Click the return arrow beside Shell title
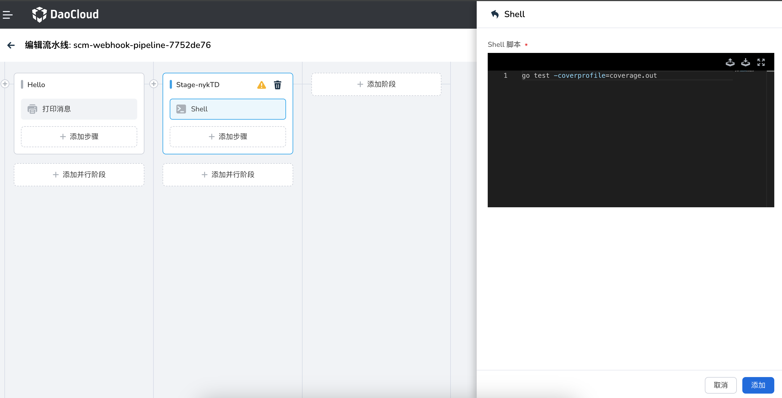The height and width of the screenshot is (398, 782). (495, 14)
